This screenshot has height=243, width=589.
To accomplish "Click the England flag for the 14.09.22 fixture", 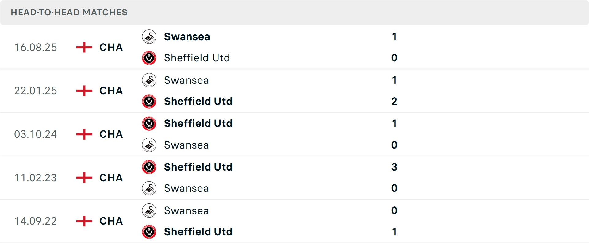I will point(83,221).
